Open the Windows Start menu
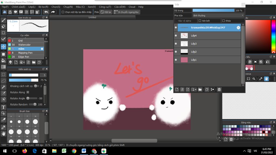This screenshot has width=276, height=155. (5, 151)
